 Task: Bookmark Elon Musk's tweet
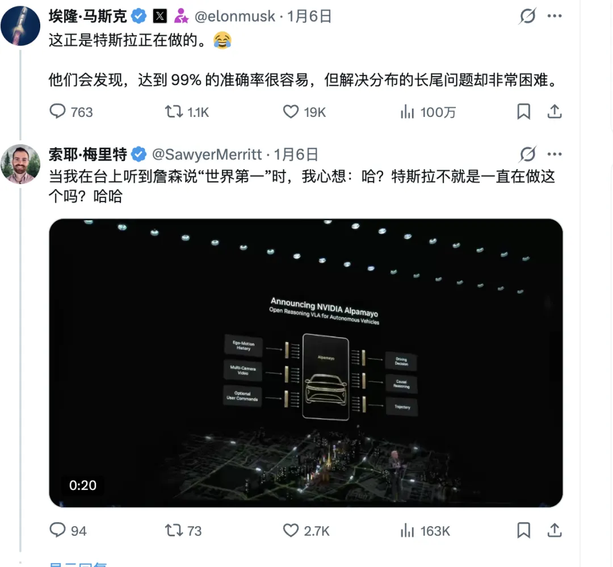coord(523,111)
